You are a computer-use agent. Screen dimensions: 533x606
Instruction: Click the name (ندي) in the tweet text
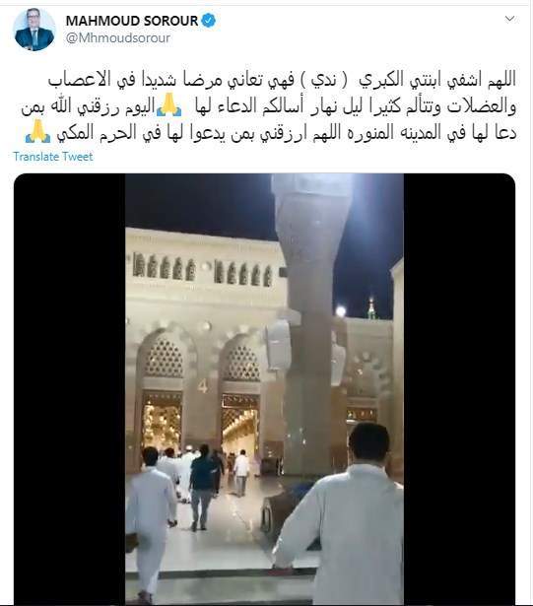pos(316,79)
